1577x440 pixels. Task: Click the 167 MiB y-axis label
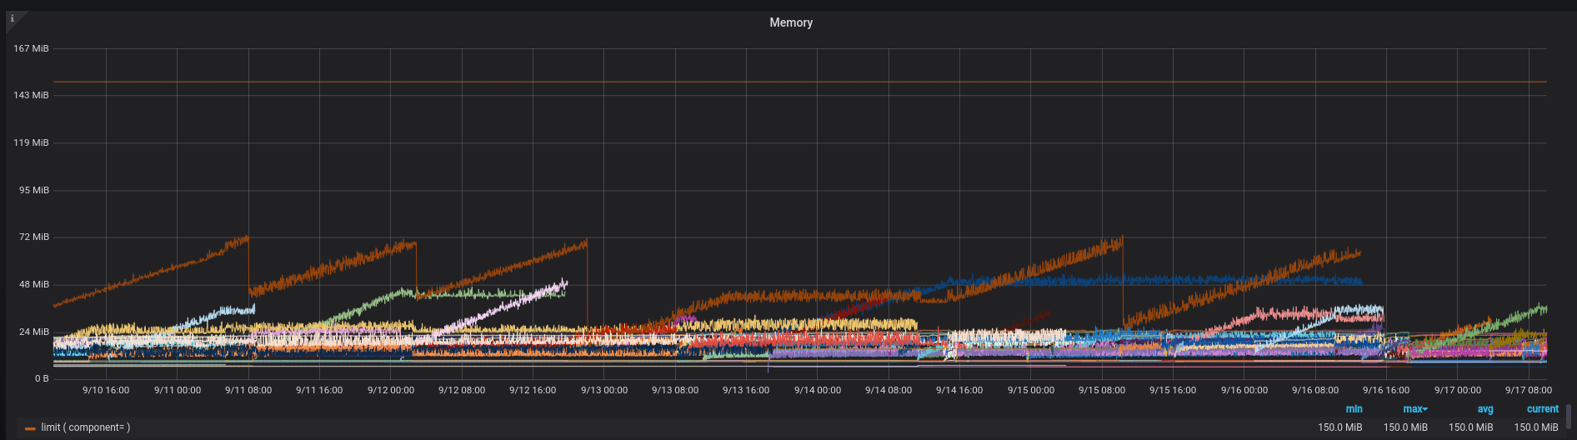pyautogui.click(x=31, y=48)
